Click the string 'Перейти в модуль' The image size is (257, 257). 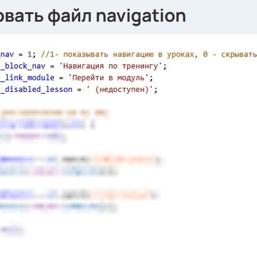tap(109, 78)
